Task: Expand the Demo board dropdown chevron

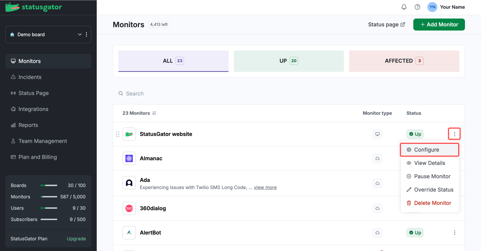Action: coord(80,34)
